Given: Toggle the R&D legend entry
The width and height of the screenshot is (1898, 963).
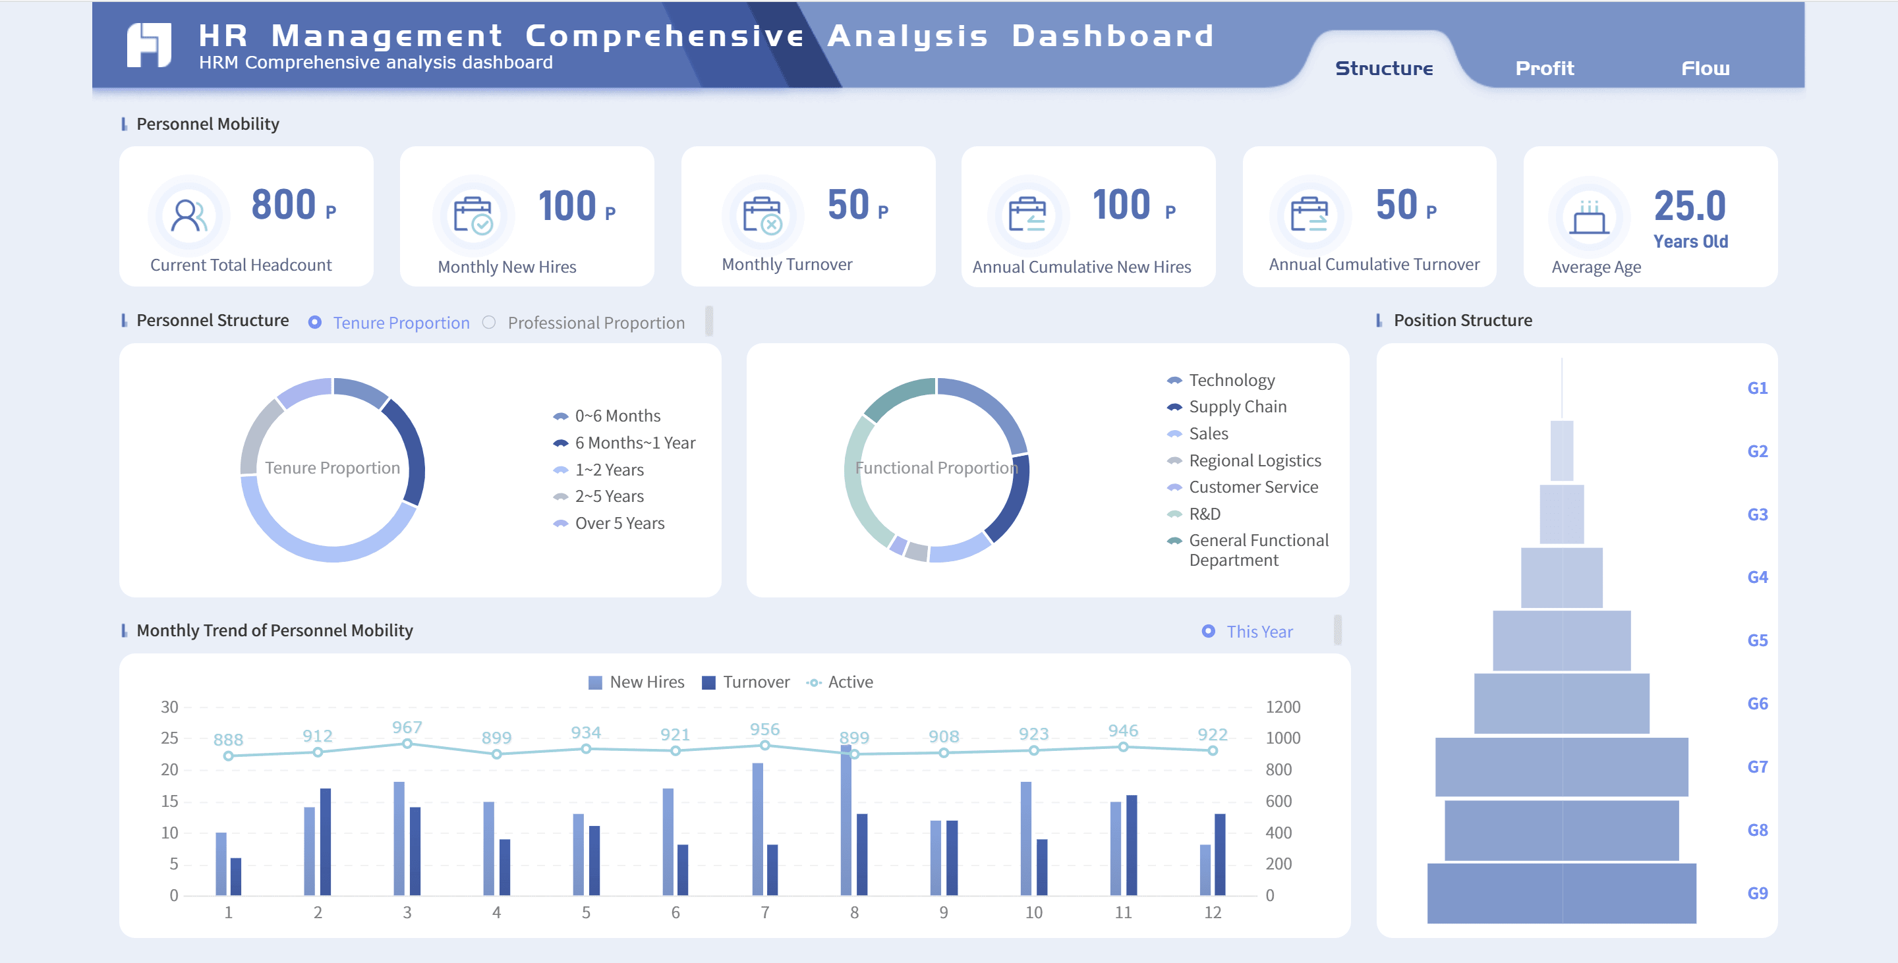Looking at the screenshot, I should 1193,514.
